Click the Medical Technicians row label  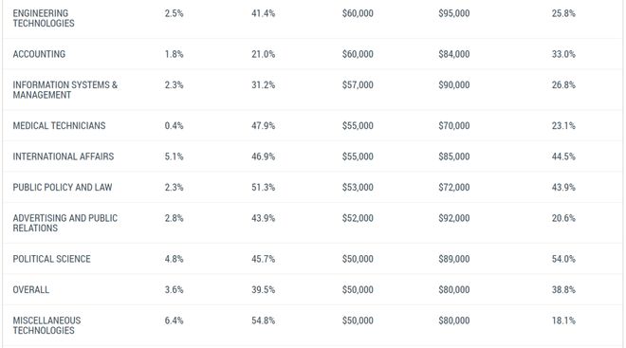pos(59,126)
